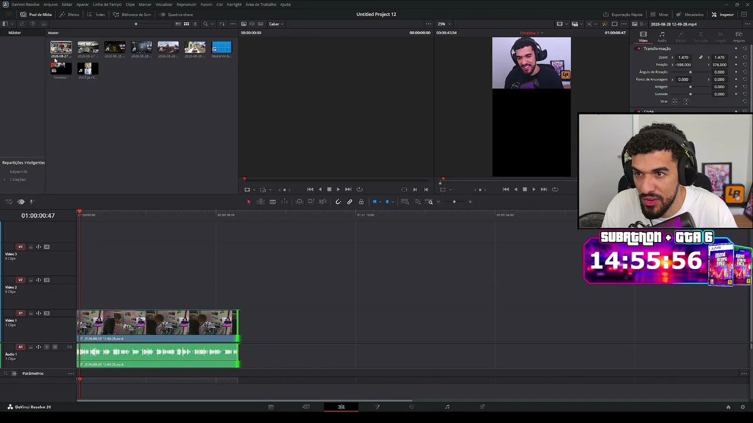
Task: Open the Ajuda menu
Action: click(x=285, y=4)
